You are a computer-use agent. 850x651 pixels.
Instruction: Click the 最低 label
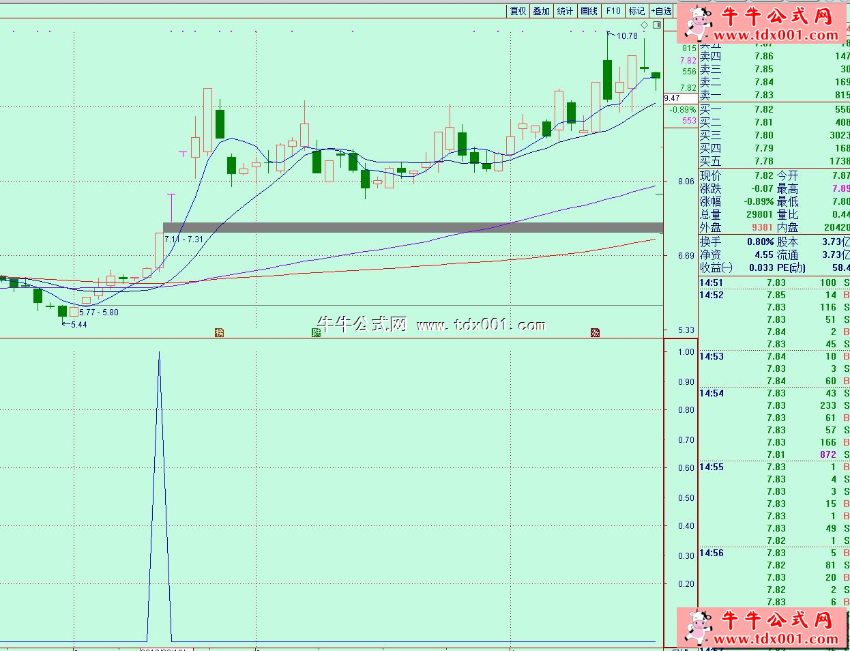[787, 201]
